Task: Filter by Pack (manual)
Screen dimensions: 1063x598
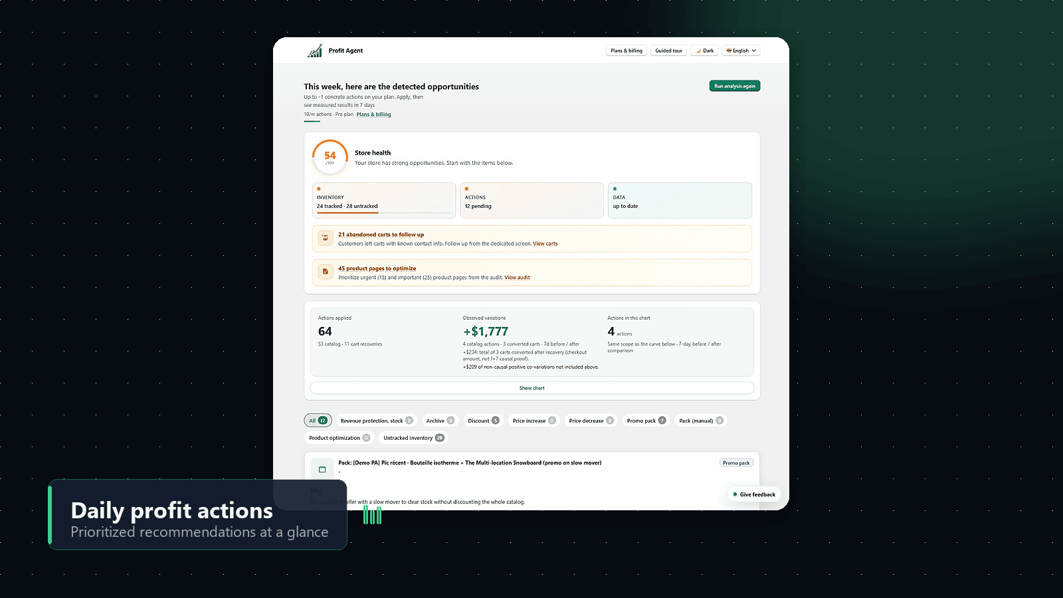Action: point(701,421)
